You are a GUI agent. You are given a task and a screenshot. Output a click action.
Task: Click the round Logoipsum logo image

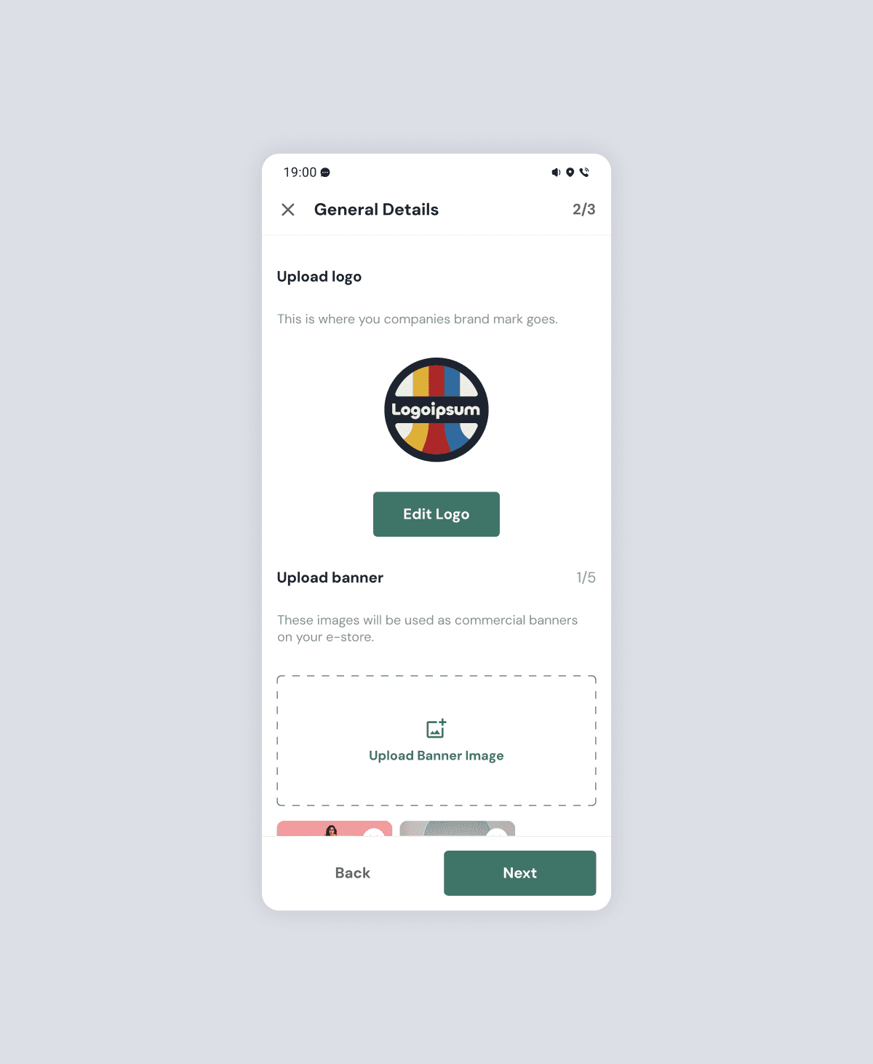[x=436, y=409]
